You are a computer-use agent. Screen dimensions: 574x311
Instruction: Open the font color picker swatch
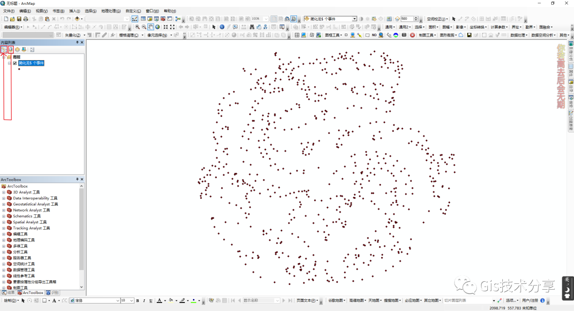point(160,301)
